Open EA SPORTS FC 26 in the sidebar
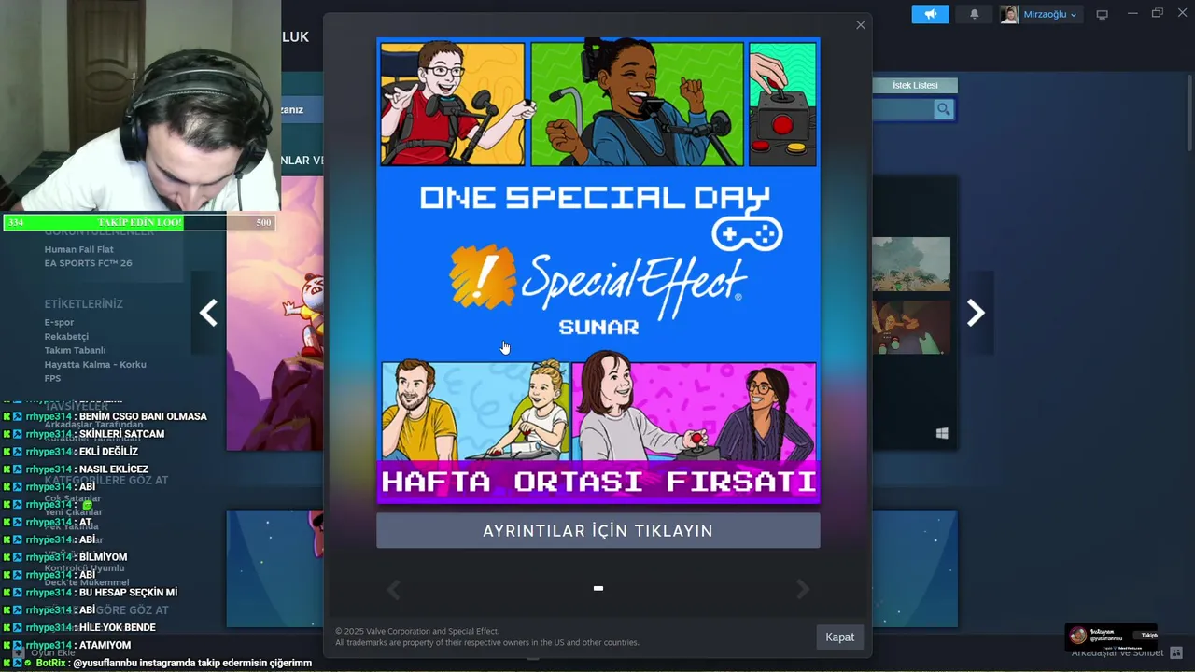Viewport: 1195px width, 672px height. pos(89,263)
